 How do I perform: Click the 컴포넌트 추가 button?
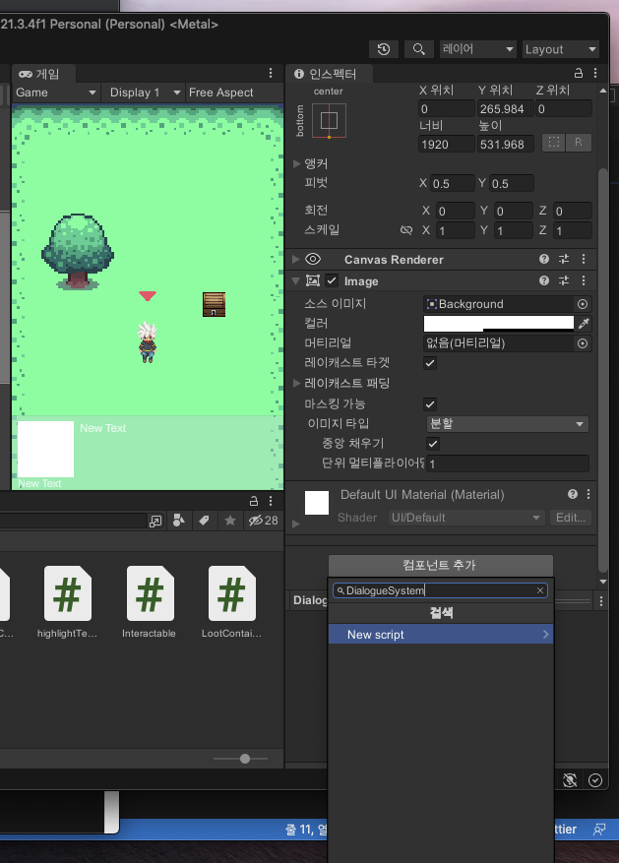tap(441, 565)
